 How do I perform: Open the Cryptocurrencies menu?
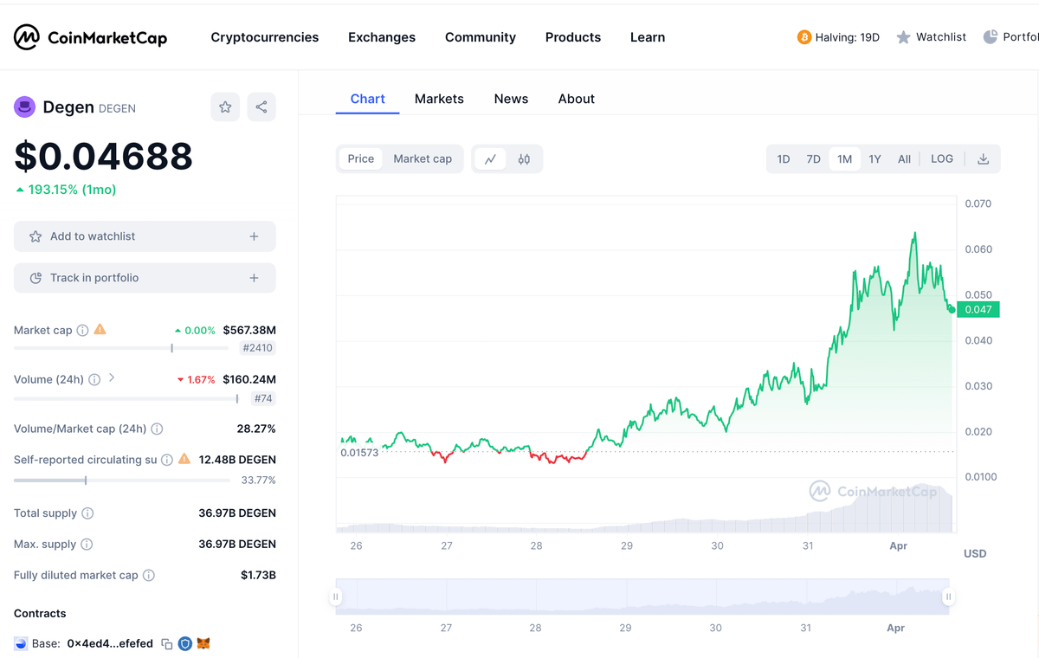(x=264, y=37)
